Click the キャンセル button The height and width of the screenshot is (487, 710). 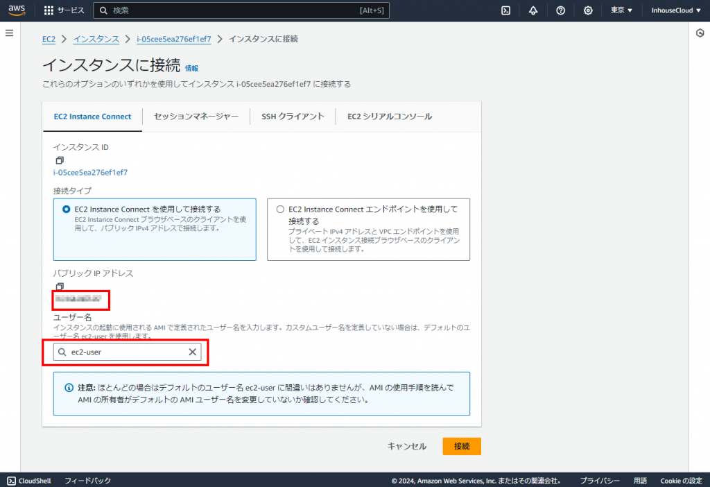407,446
